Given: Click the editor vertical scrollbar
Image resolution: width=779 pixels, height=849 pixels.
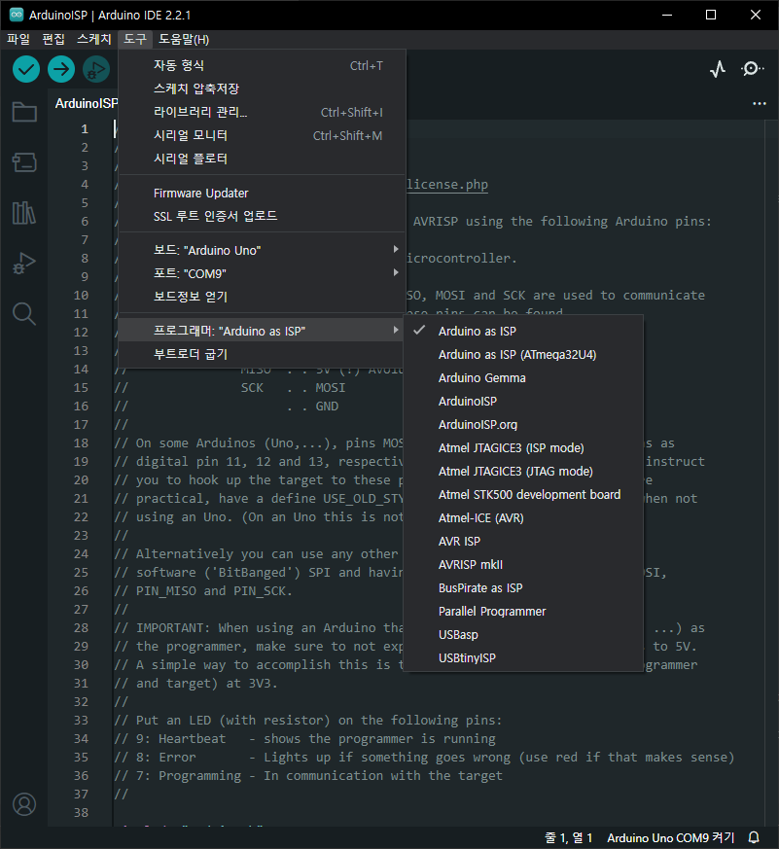Looking at the screenshot, I should tap(771, 471).
